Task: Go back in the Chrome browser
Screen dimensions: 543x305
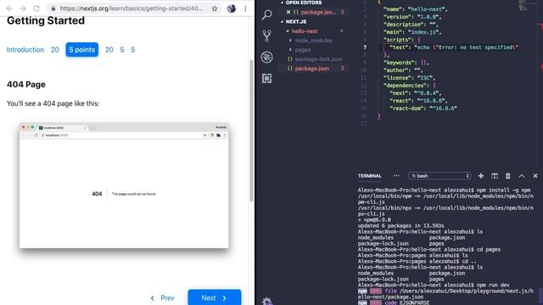Action: [9, 8]
